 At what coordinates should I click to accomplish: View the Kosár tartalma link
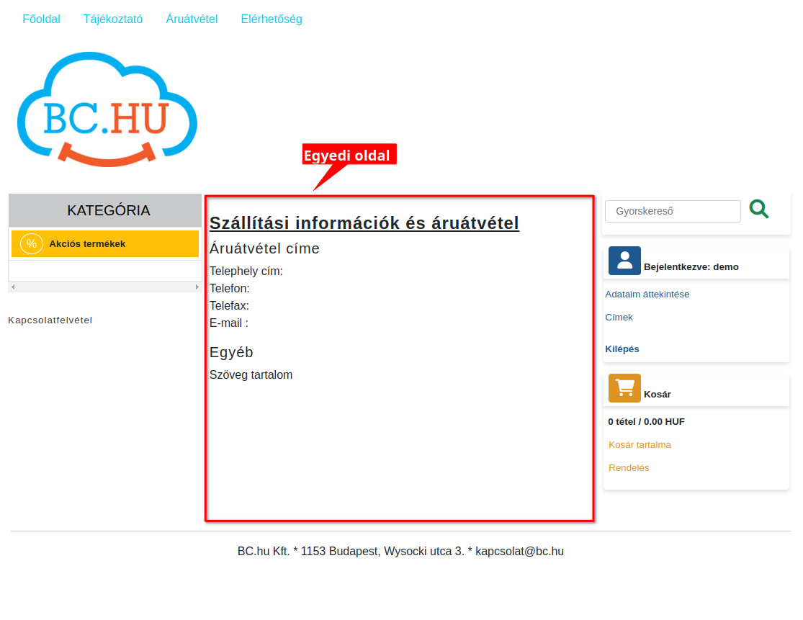coord(640,445)
